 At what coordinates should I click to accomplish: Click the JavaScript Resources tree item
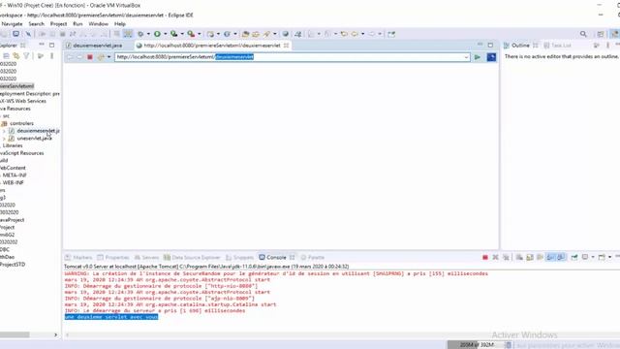click(x=21, y=153)
